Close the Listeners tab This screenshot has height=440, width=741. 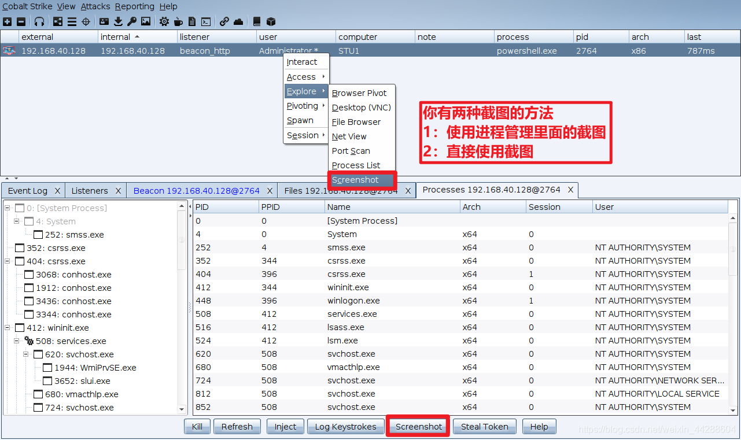click(x=118, y=191)
